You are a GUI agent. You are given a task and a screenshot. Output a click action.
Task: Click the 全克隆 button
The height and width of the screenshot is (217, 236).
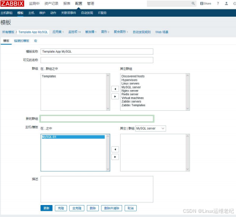(x=77, y=208)
